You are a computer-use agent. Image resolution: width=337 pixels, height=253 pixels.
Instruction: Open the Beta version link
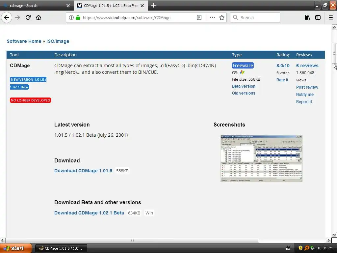point(244,86)
